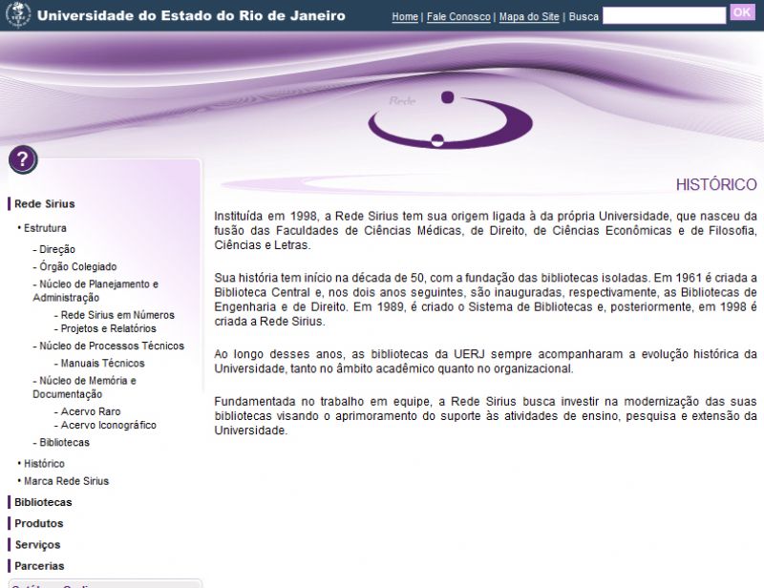Click the paragraph starting 'Instituída em 1998'
764x588 pixels.
485,230
